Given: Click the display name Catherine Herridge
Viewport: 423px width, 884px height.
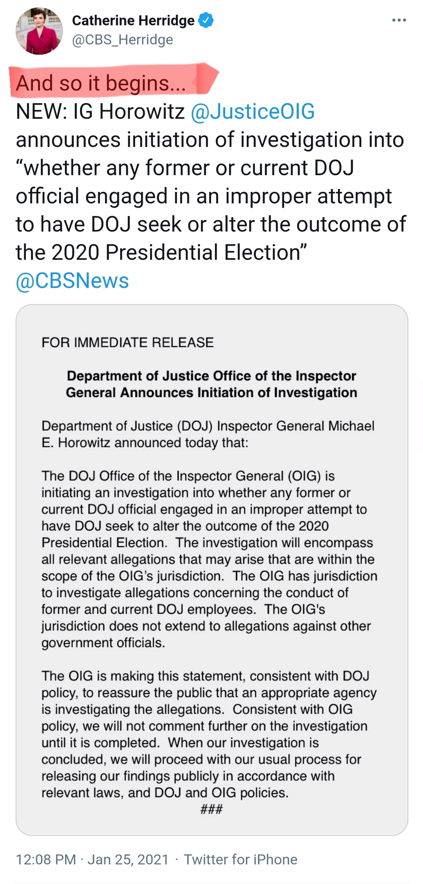Looking at the screenshot, I should pyautogui.click(x=133, y=21).
